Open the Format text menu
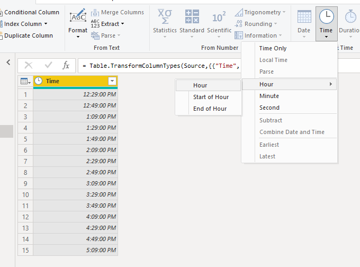 78,23
